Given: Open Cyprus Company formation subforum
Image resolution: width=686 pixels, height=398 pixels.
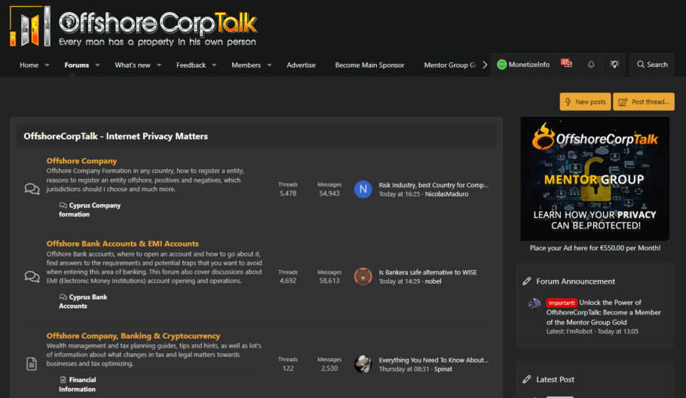Looking at the screenshot, I should pos(90,210).
